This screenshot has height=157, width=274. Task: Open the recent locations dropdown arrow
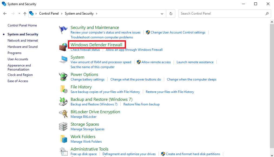point(19,14)
